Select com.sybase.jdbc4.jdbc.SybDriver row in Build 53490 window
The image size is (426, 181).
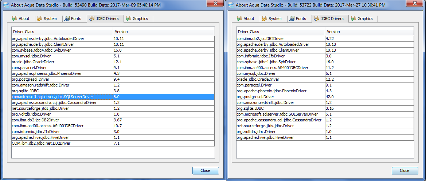point(113,50)
